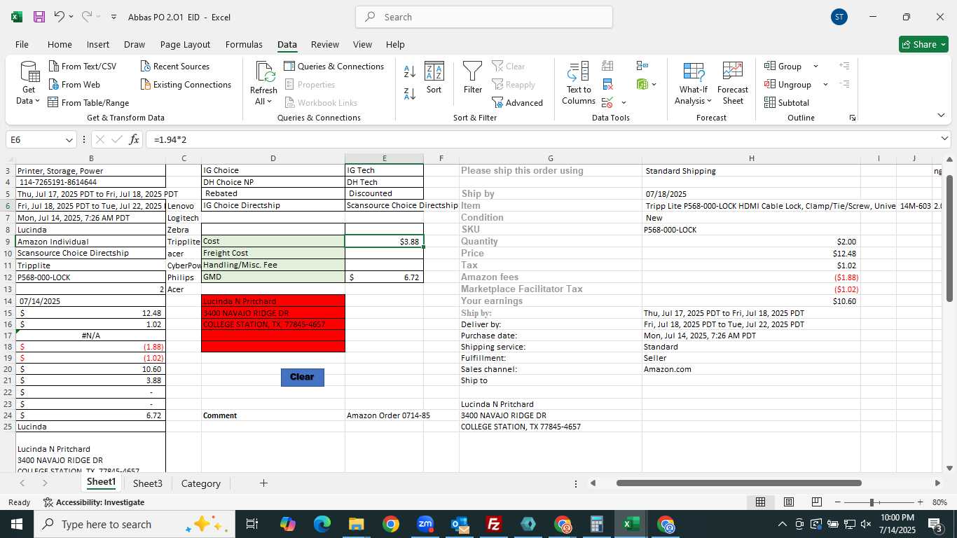Click Accessibility: Investigate in status bar

(x=93, y=502)
